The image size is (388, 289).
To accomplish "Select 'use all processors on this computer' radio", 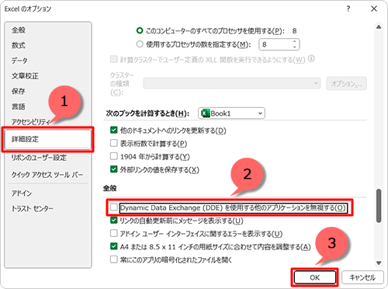I will [140, 31].
